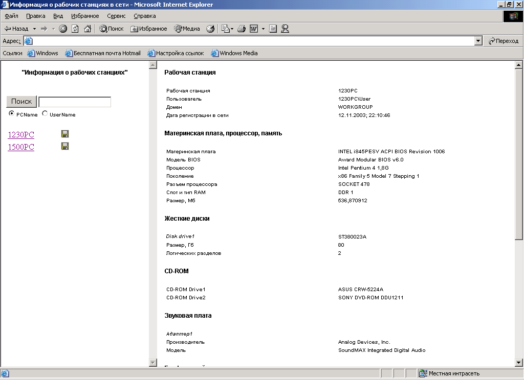Open the Forward history dropdown arrow

click(53, 29)
